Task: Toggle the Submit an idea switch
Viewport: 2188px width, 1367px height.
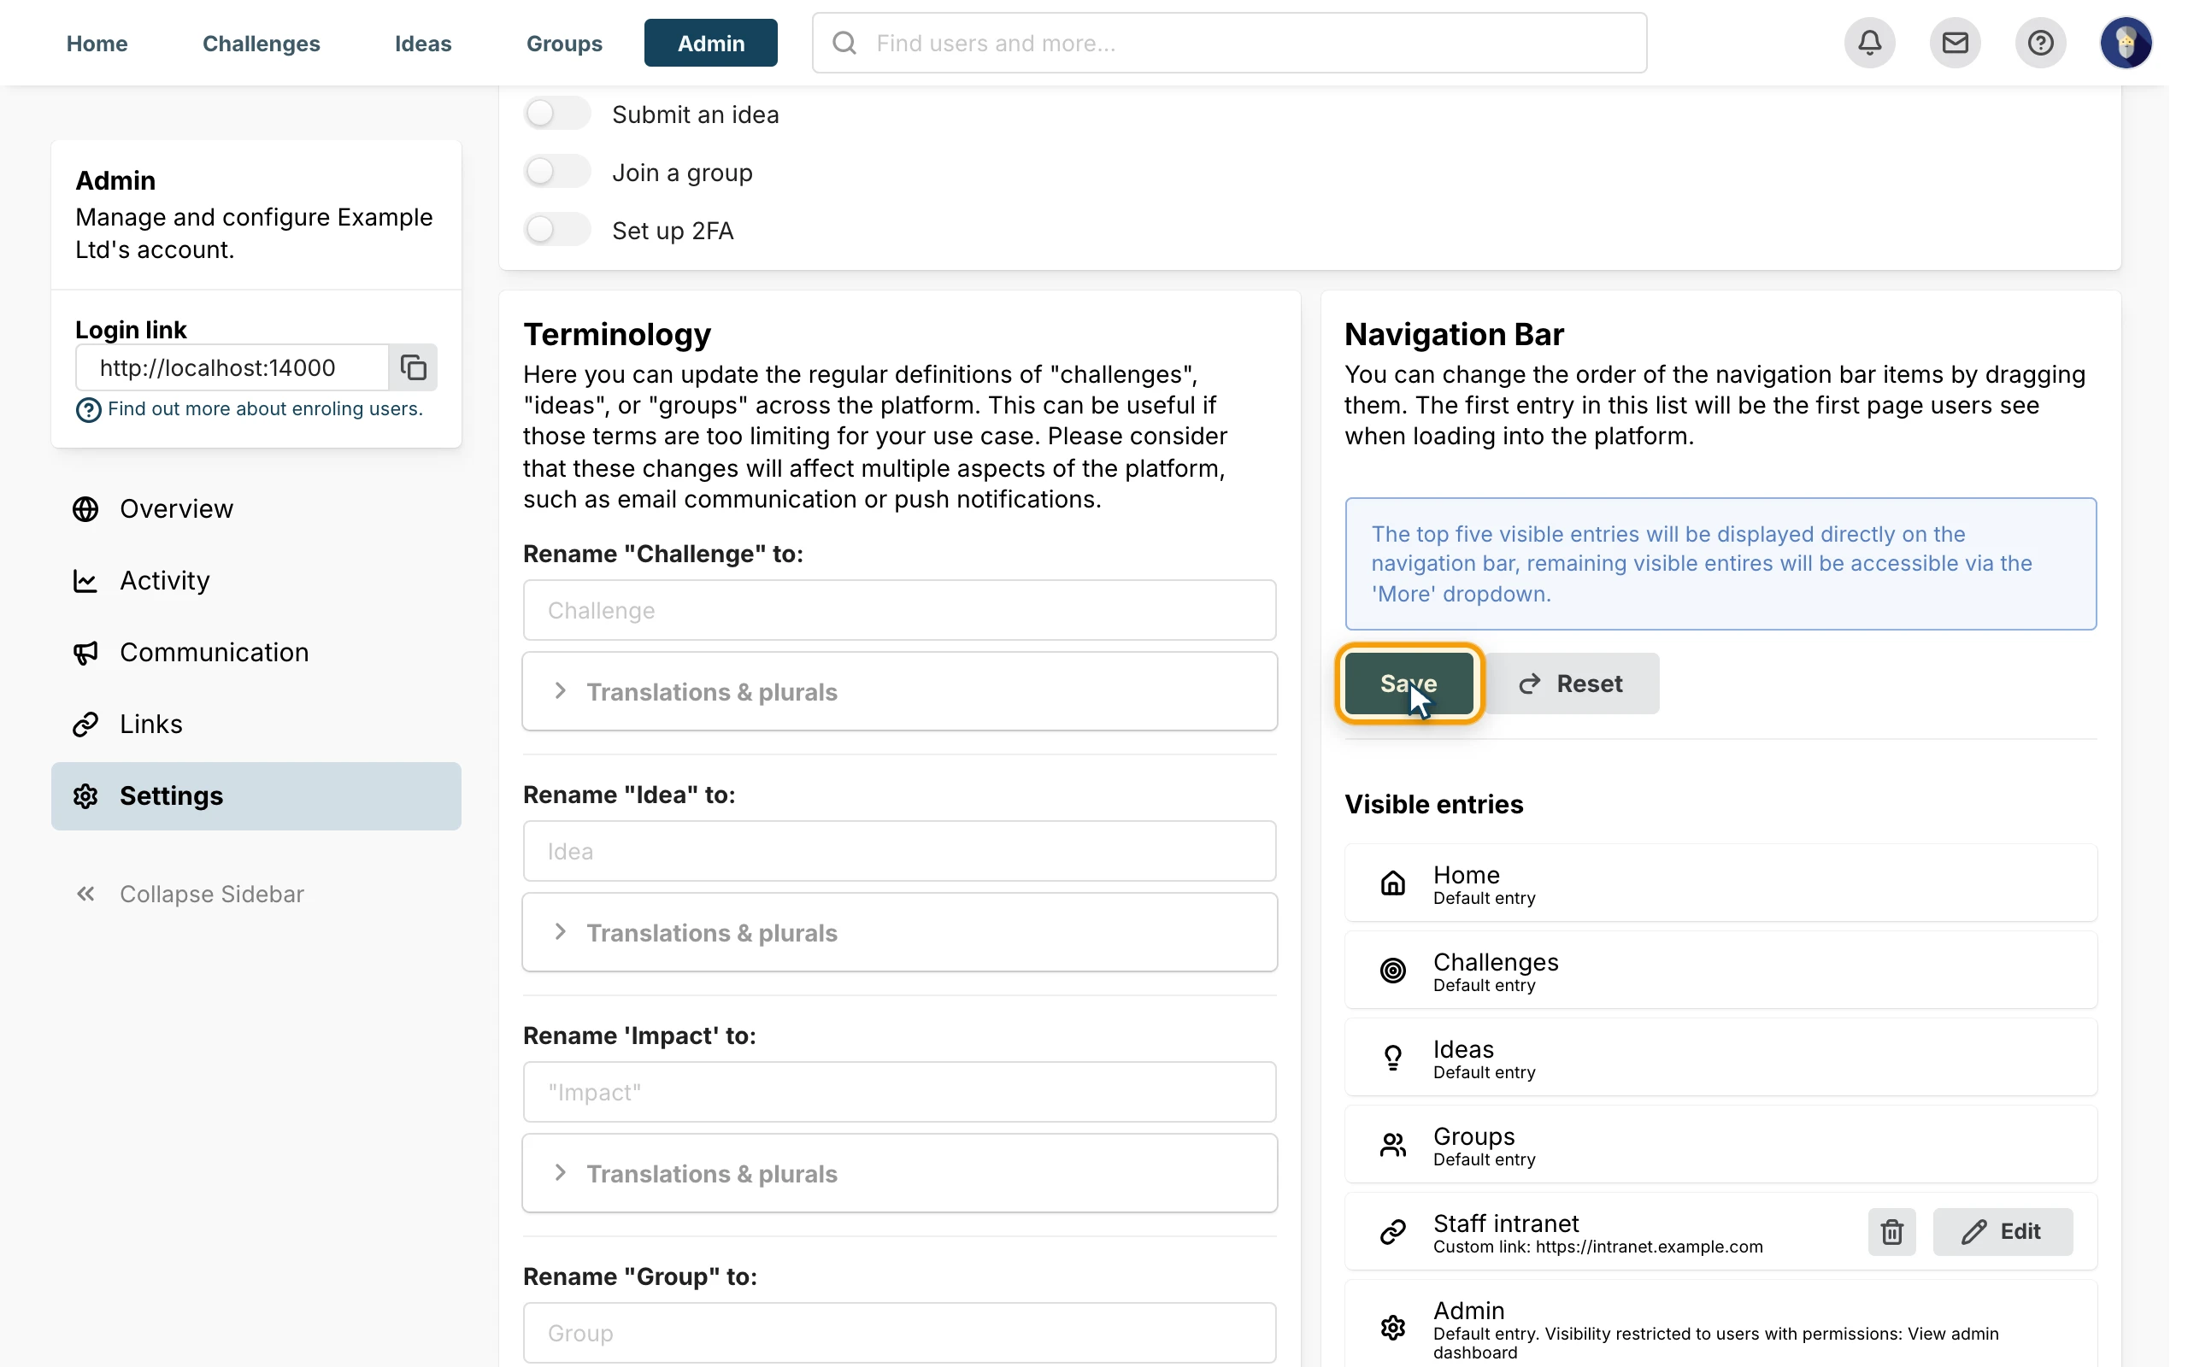Action: click(x=557, y=114)
